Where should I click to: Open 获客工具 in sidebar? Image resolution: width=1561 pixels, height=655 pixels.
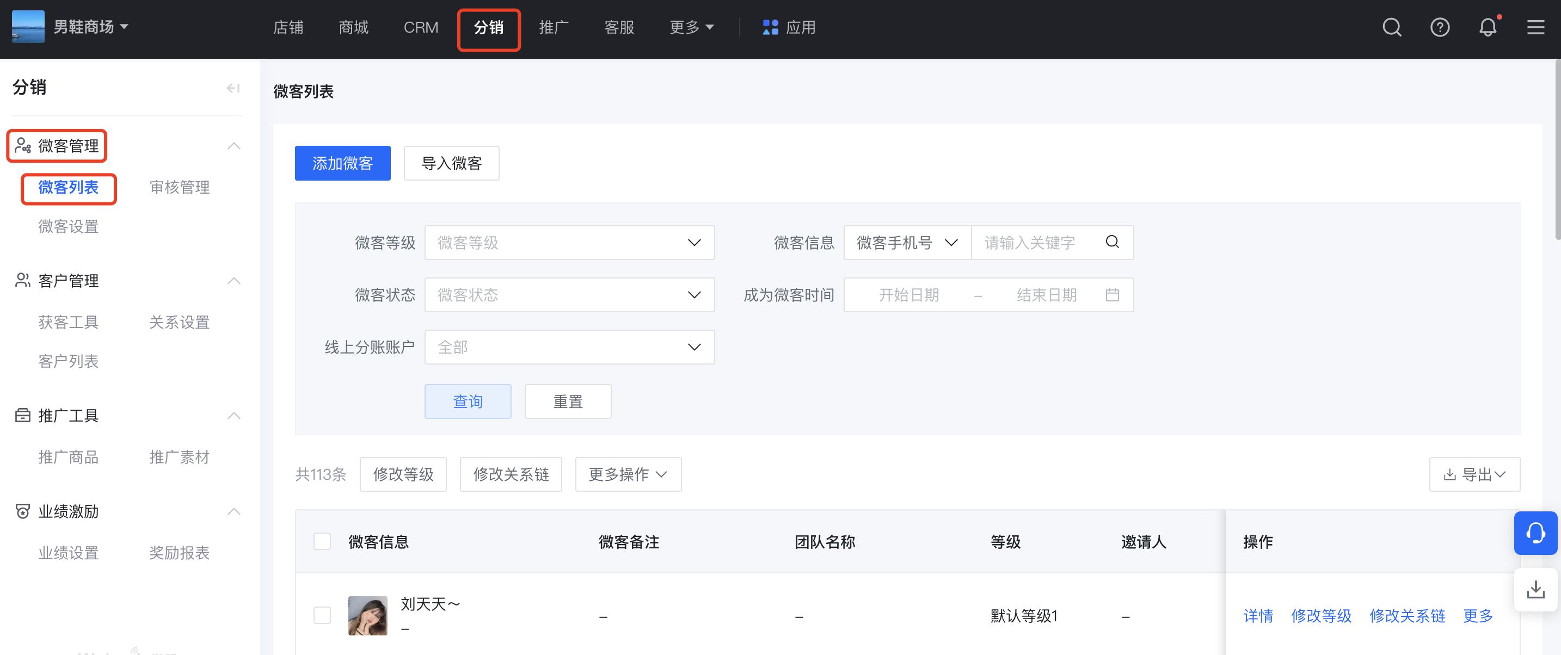pos(69,323)
